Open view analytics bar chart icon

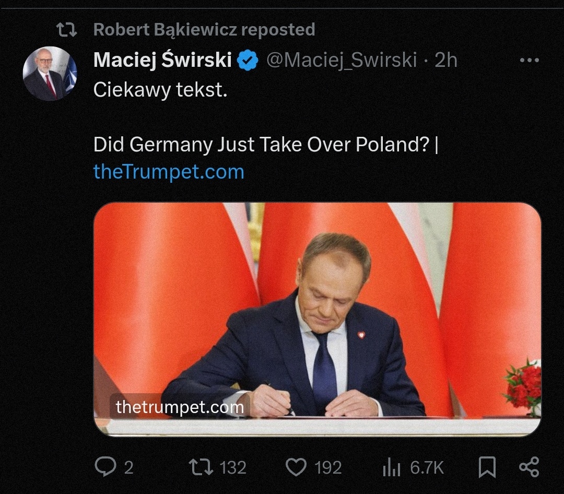coord(391,467)
